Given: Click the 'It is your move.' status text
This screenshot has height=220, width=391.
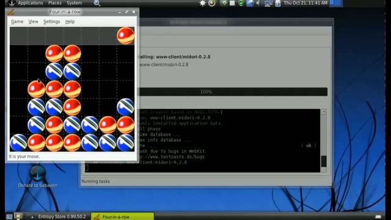Looking at the screenshot, I should click(24, 156).
